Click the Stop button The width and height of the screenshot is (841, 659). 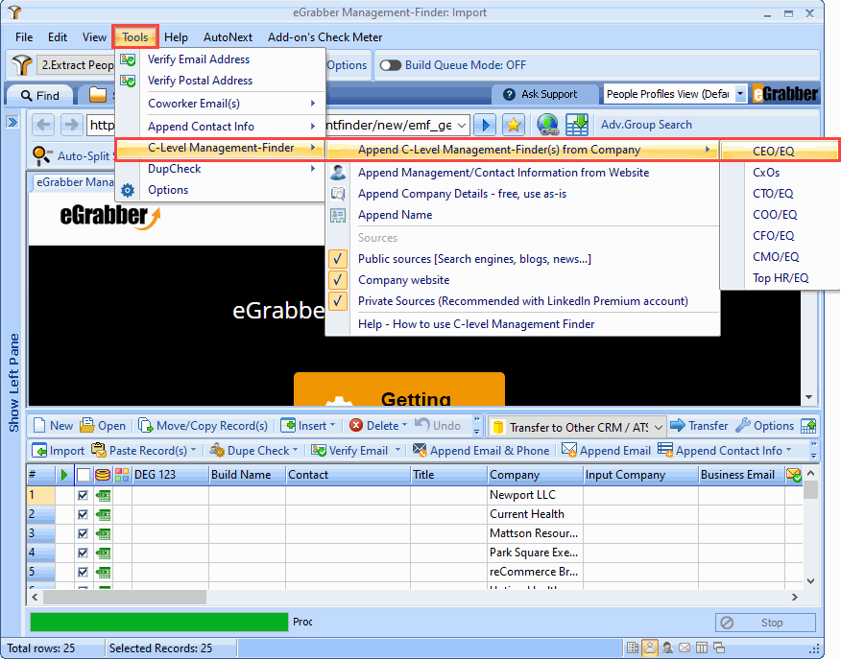click(x=765, y=623)
